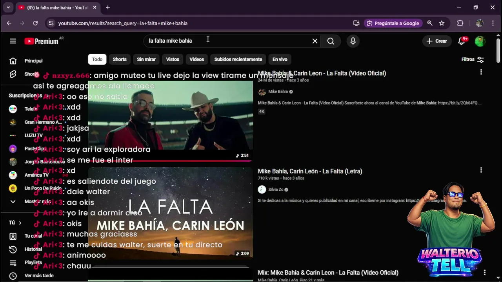Select the Vistos filter chip
The width and height of the screenshot is (502, 282).
click(x=173, y=60)
